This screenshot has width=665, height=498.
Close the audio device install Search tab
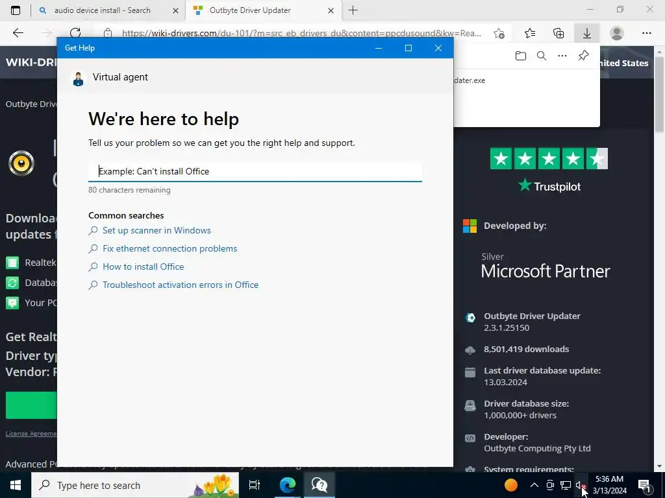click(175, 10)
